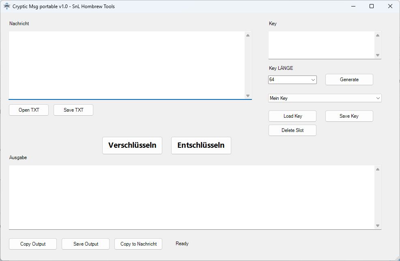Click the Ready status text
This screenshot has height=261, width=400.
pyautogui.click(x=182, y=244)
